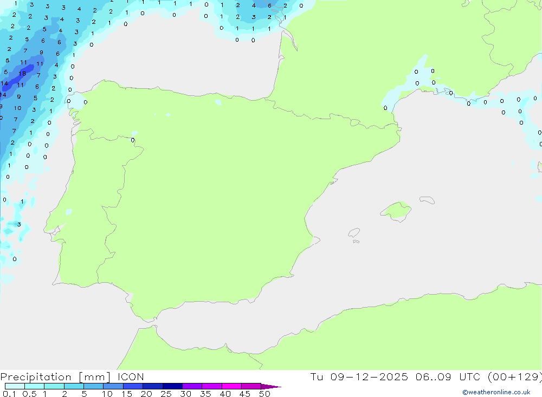Click the 2–5 mm light blue legend swatch
Screen dimensions: 542x397
pos(74,386)
